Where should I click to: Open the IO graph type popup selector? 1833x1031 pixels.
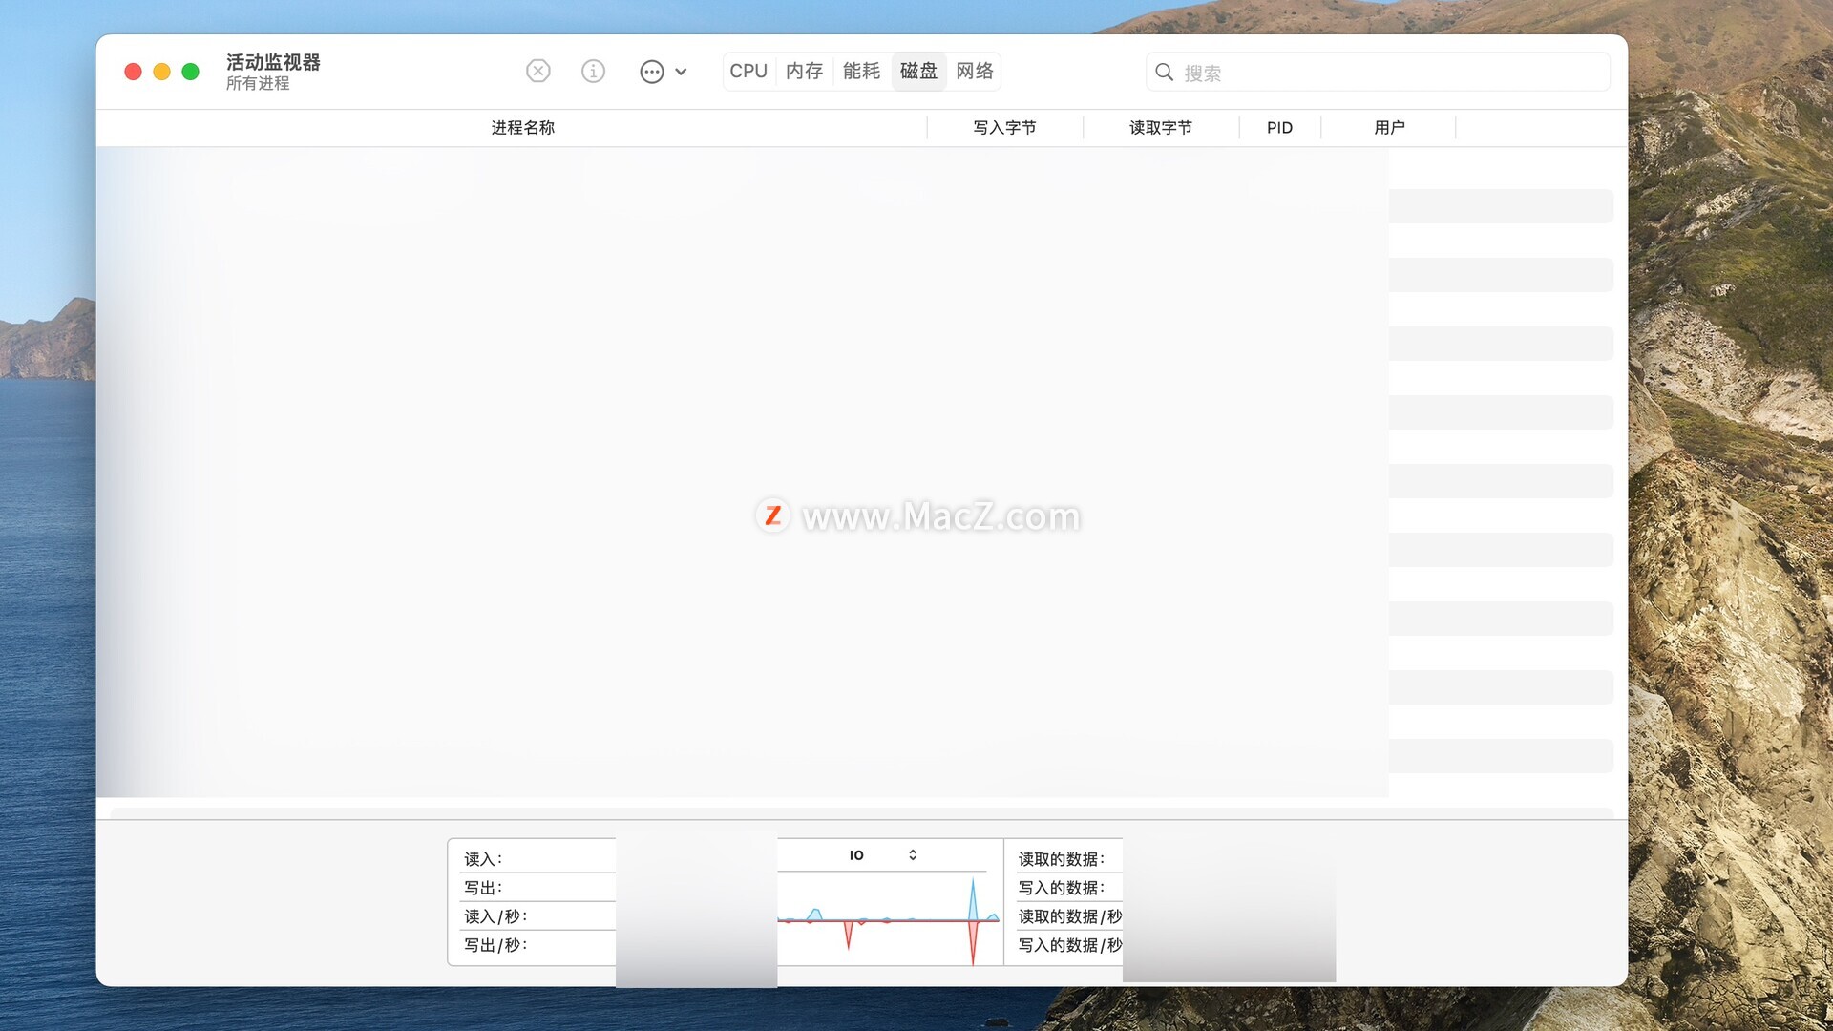(x=883, y=855)
